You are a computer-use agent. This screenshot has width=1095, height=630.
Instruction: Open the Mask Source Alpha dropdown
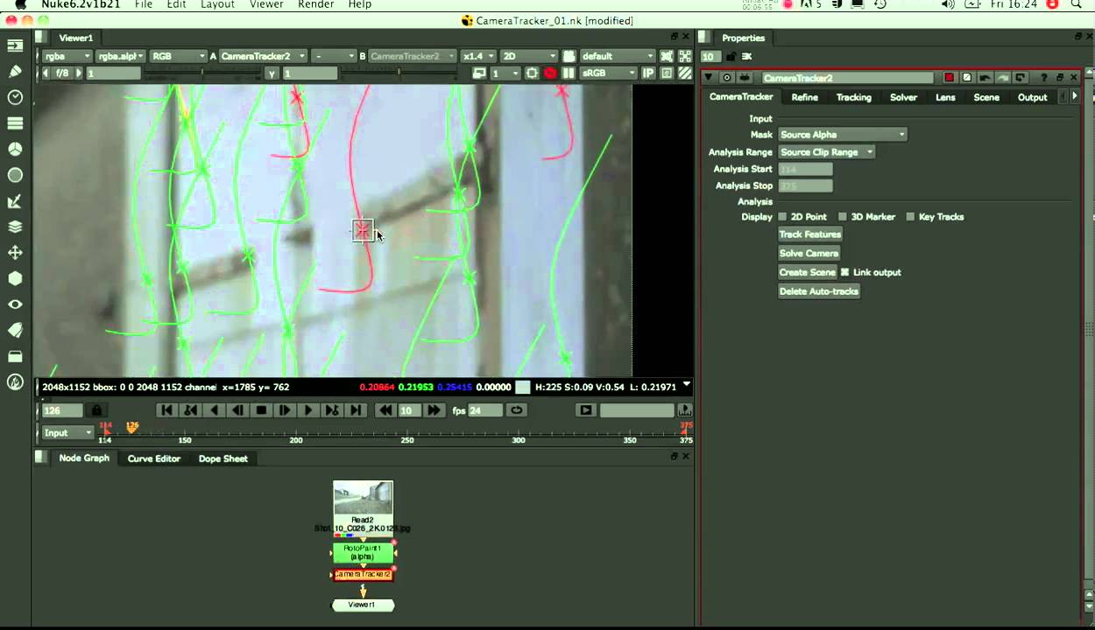point(843,135)
